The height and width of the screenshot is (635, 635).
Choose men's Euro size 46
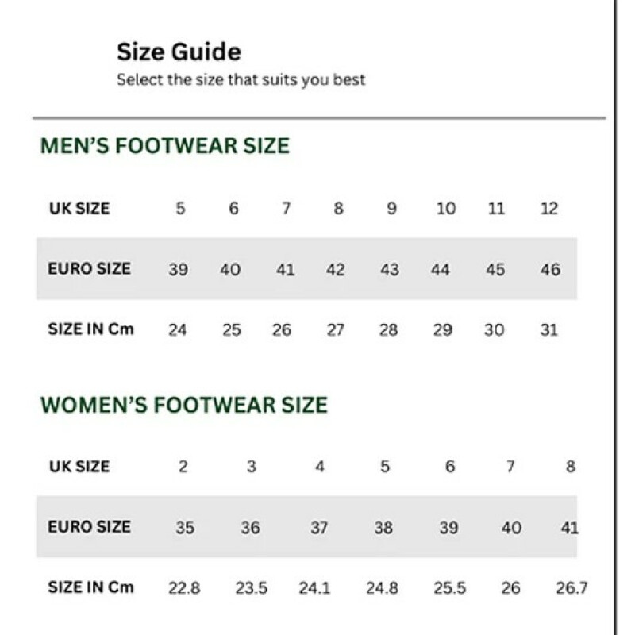[x=550, y=270]
